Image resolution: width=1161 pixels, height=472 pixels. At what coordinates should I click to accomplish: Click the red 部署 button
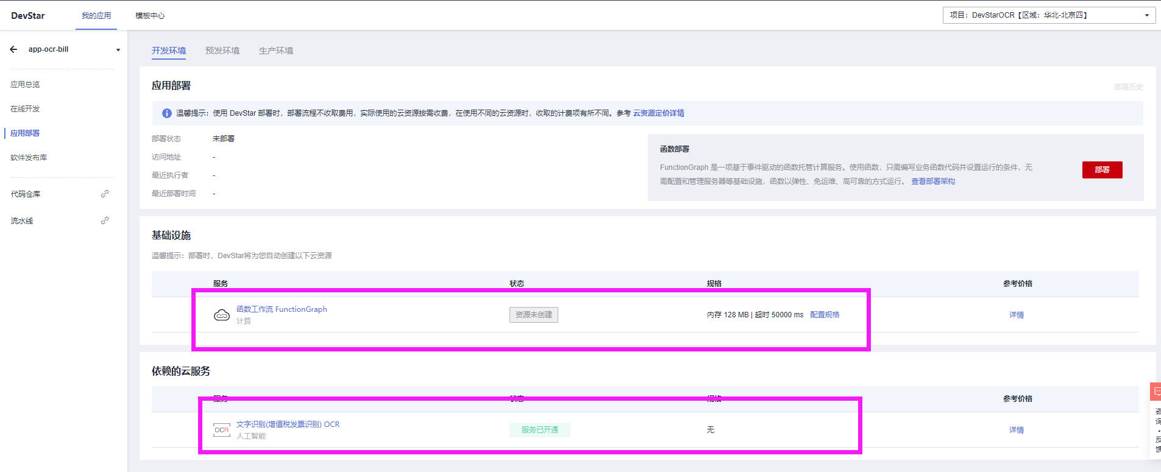(x=1102, y=170)
